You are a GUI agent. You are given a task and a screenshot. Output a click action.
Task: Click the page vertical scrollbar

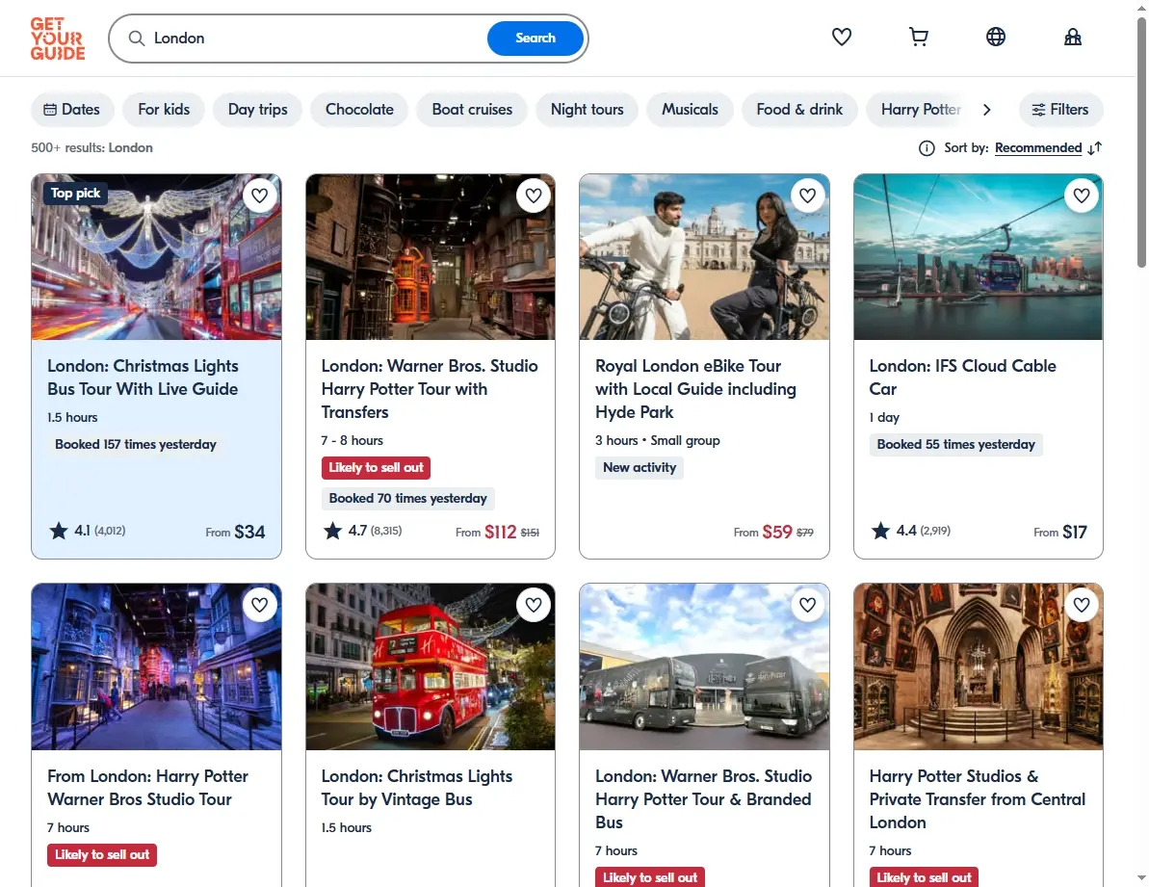[x=1141, y=143]
